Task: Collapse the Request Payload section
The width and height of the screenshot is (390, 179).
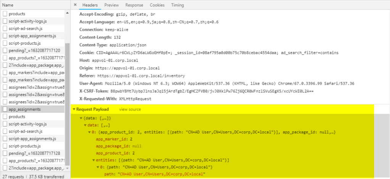Action: point(74,110)
